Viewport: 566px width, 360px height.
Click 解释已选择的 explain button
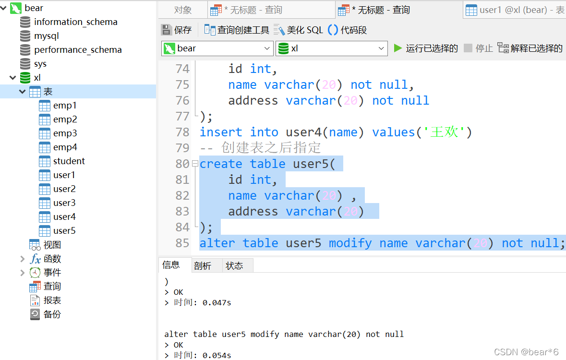(530, 48)
